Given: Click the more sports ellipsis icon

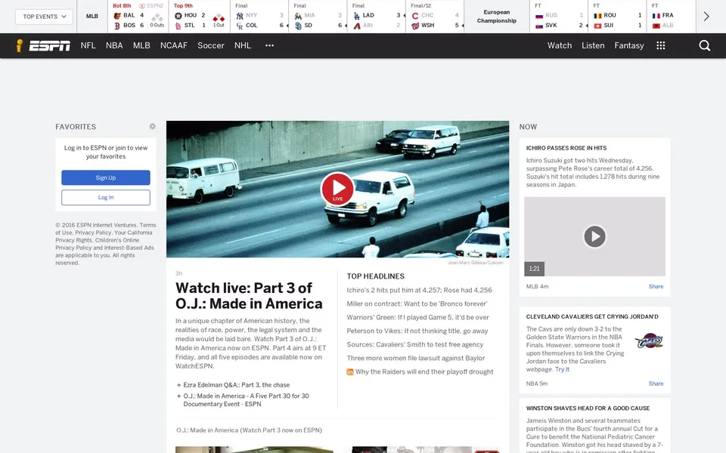Looking at the screenshot, I should [269, 45].
